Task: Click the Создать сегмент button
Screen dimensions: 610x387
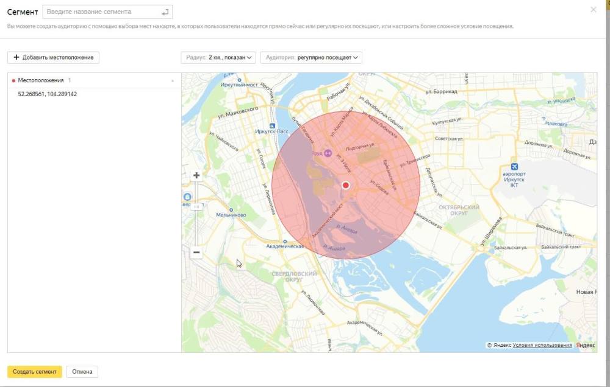Action: pyautogui.click(x=34, y=371)
